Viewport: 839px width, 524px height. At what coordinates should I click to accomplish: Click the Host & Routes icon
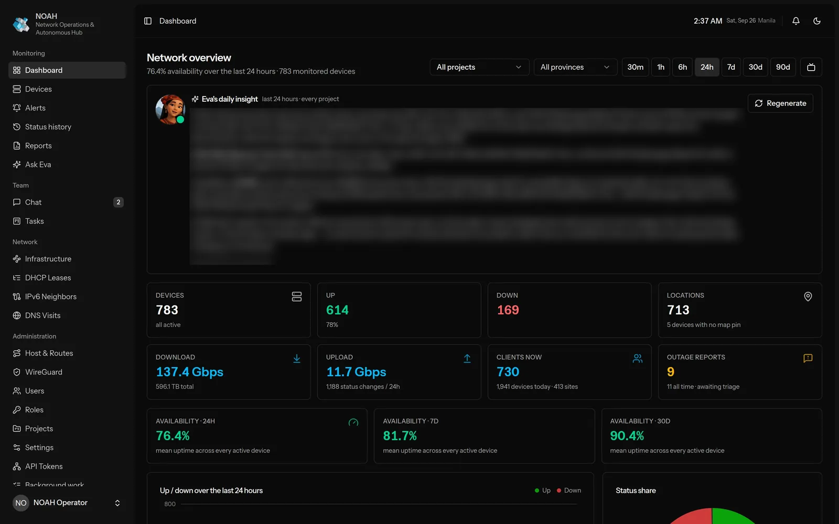(x=17, y=353)
